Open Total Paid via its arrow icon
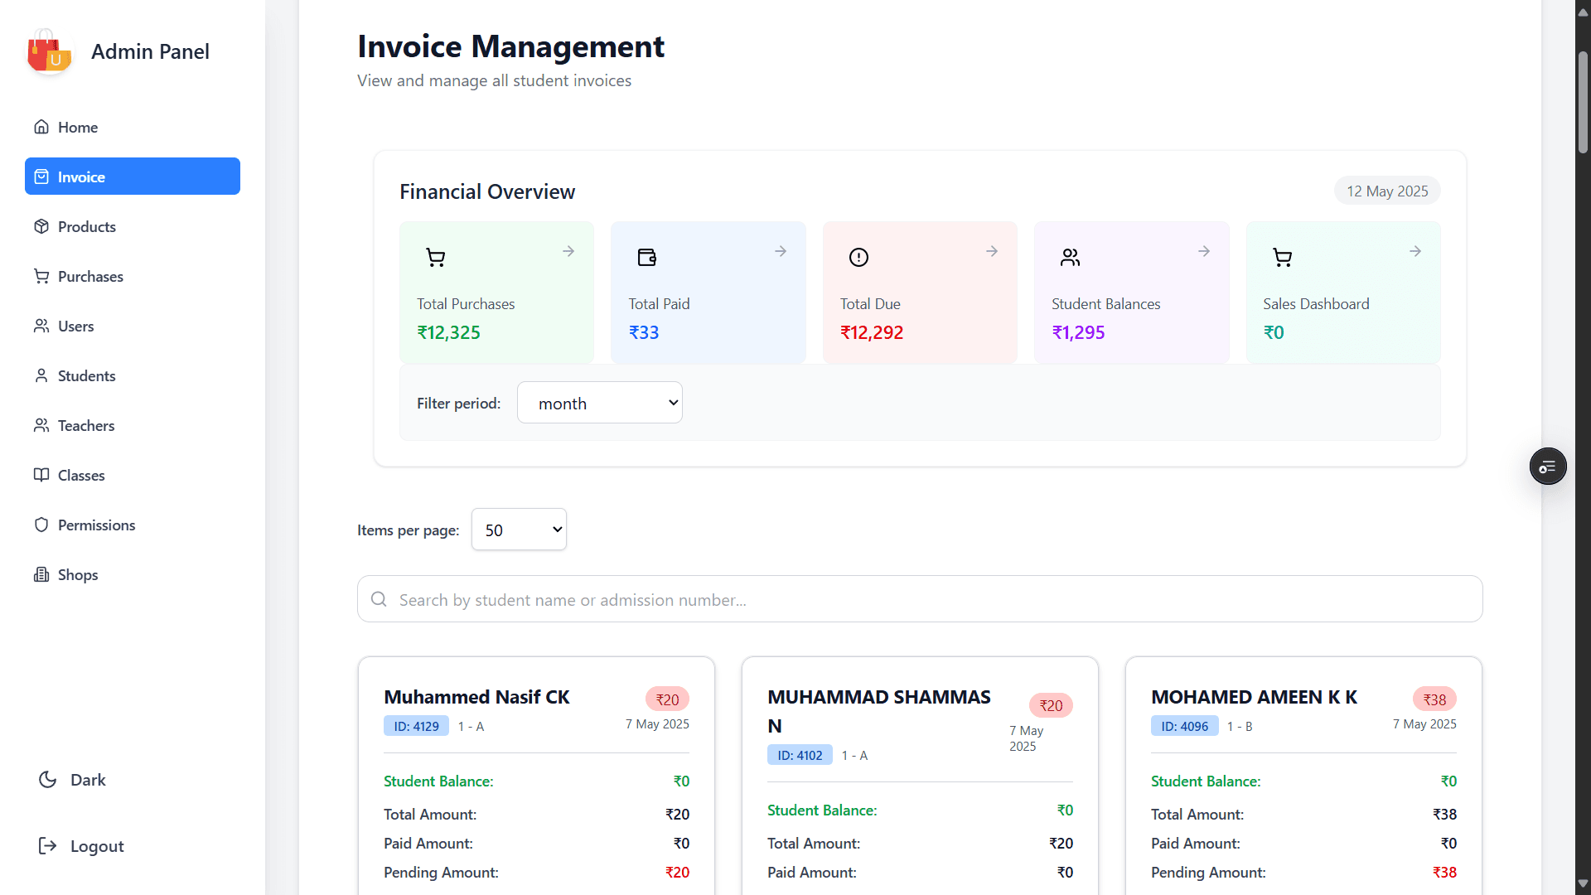Image resolution: width=1591 pixels, height=895 pixels. 781,251
